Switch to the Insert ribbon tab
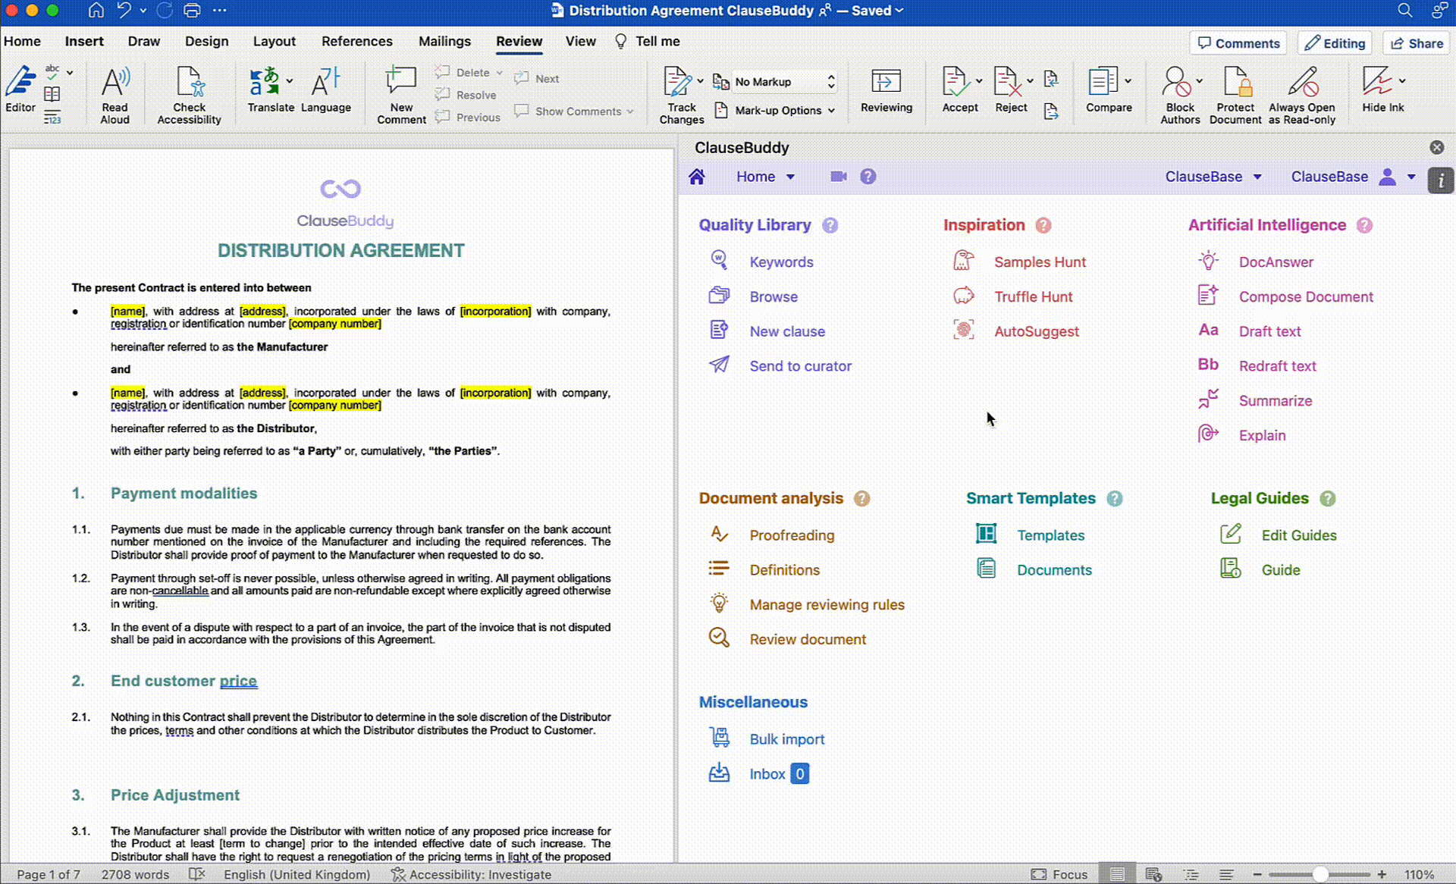This screenshot has height=884, width=1456. (84, 42)
